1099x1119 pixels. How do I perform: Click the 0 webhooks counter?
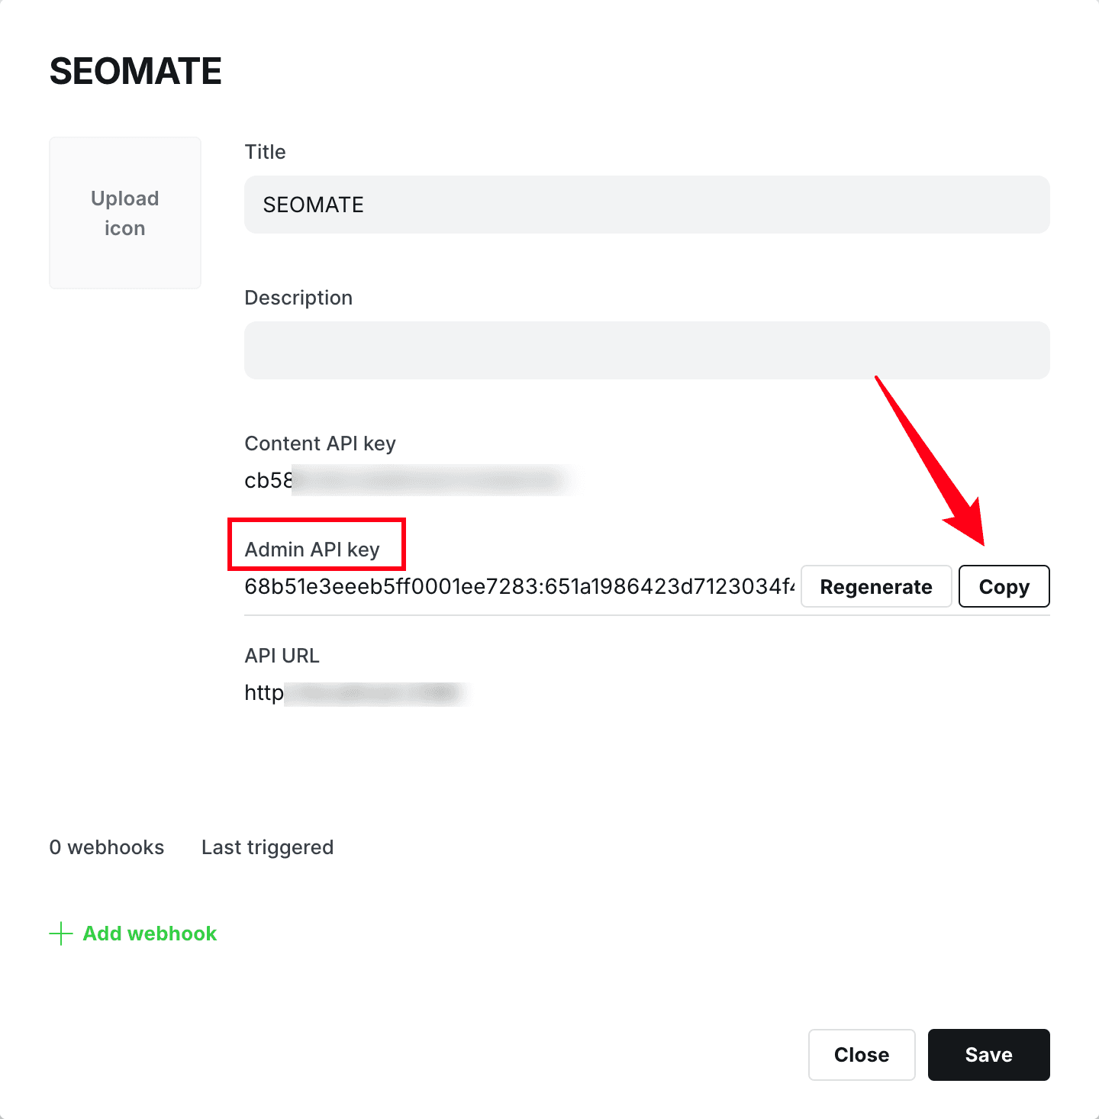(x=106, y=847)
